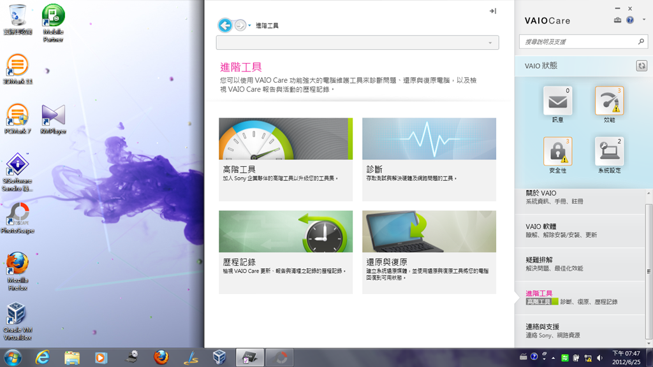The height and width of the screenshot is (367, 653).
Task: Select the 疑難排解 menu item
Action: click(x=580, y=264)
